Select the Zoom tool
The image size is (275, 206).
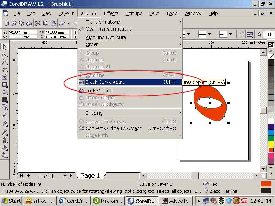4,62
